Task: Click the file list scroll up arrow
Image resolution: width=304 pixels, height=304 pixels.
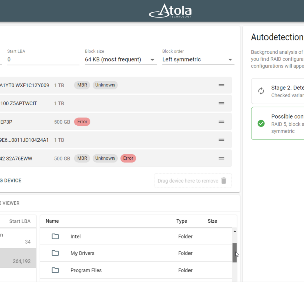Action: click(235, 231)
